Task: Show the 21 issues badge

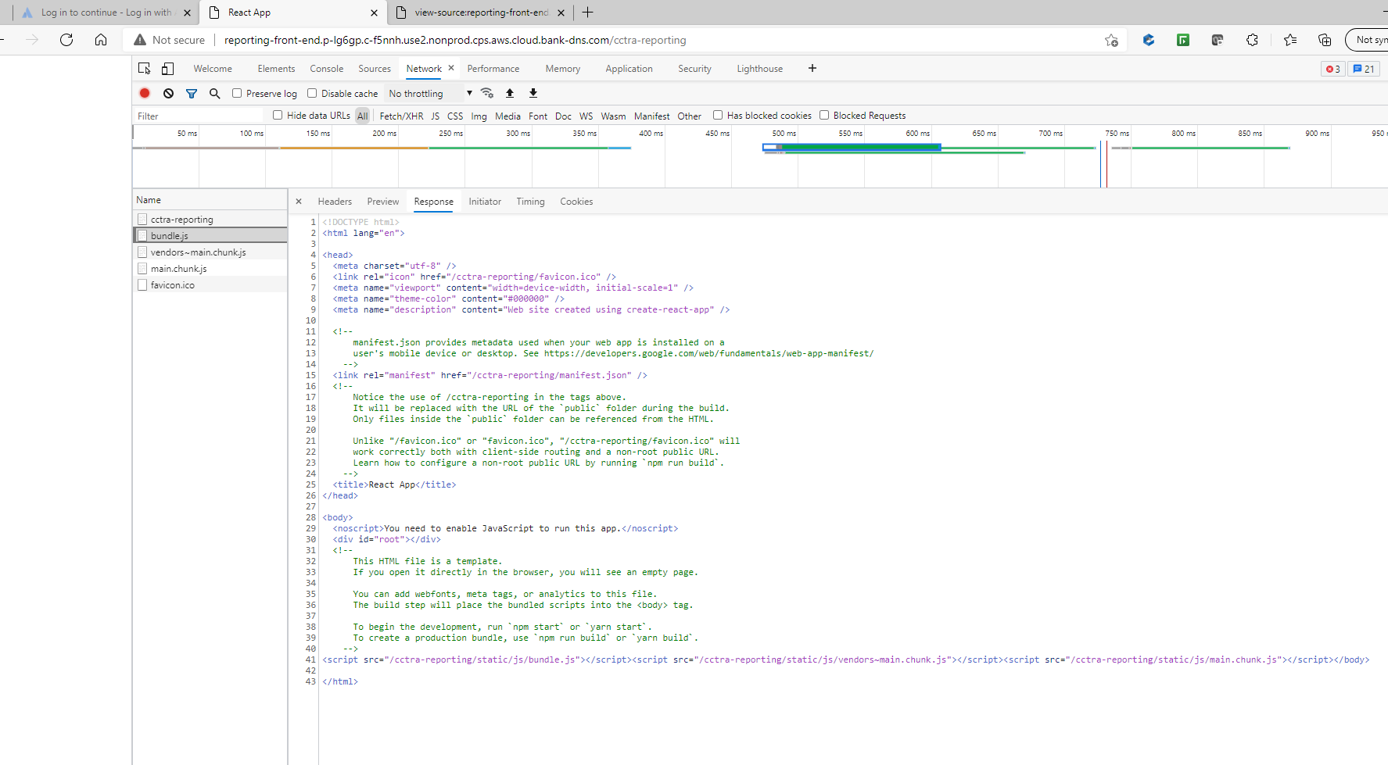Action: tap(1364, 69)
